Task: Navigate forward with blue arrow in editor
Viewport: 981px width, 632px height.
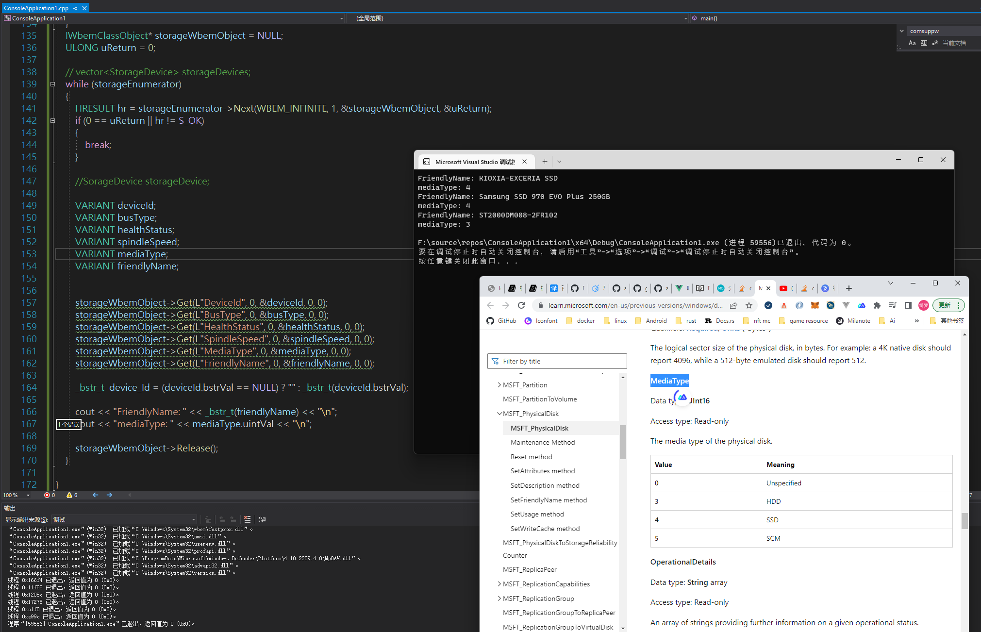Action: (x=109, y=495)
